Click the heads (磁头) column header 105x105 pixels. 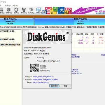tap(87, 34)
